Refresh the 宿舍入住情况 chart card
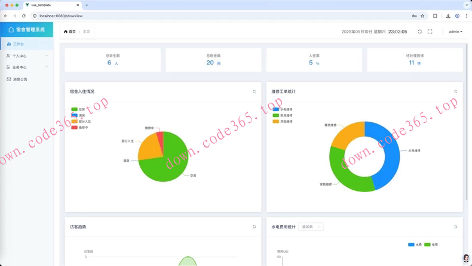The width and height of the screenshot is (472, 266). pos(254,92)
